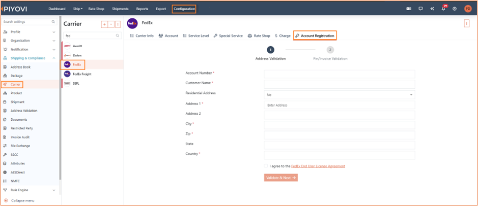
Task: Switch to the carrier Rate Shop tab
Action: click(x=259, y=36)
